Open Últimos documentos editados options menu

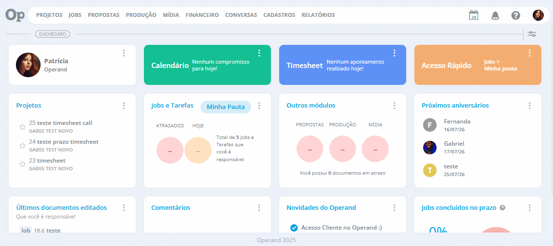pos(124,207)
